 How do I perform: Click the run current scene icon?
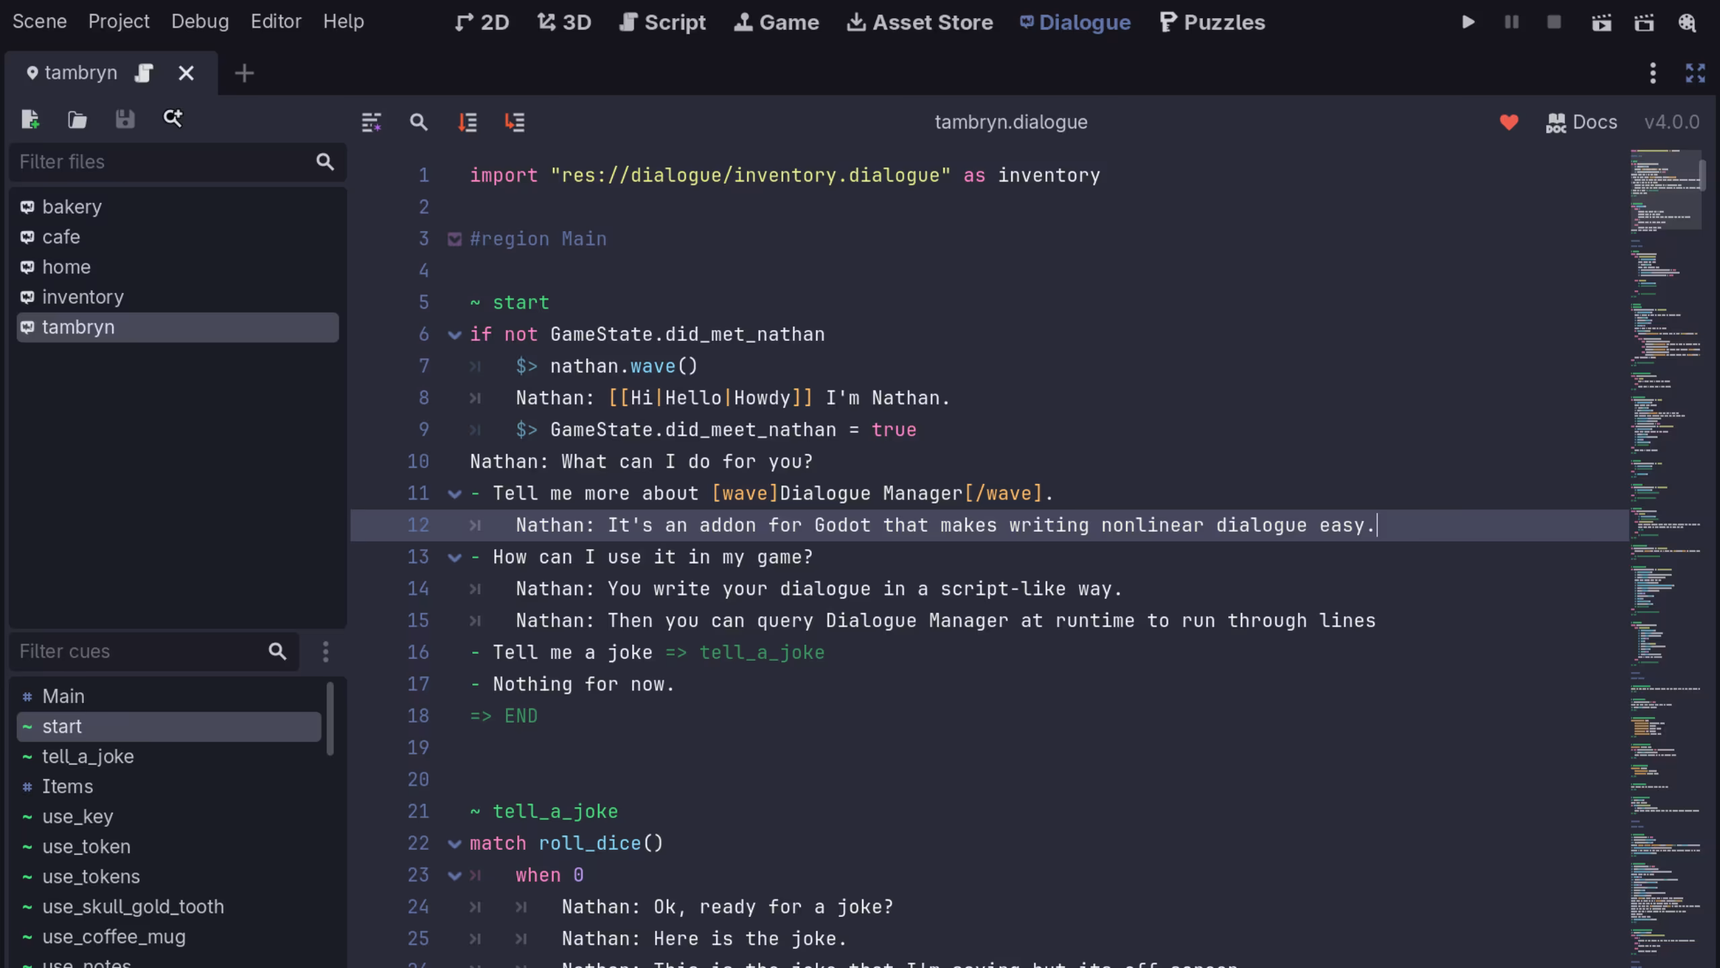click(x=1602, y=23)
